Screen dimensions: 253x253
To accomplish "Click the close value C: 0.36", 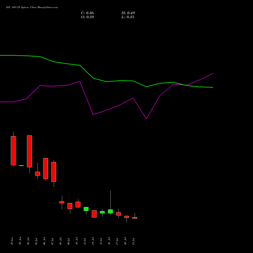I will [x=88, y=13].
